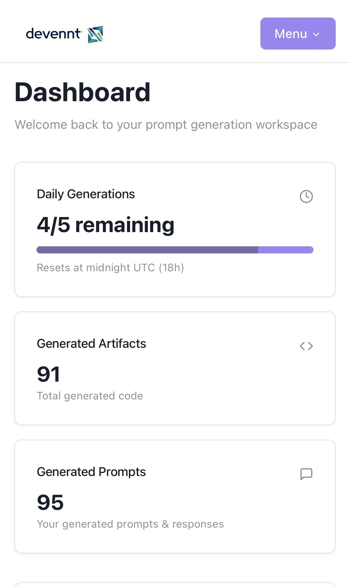Click the 4/5 remaining text

[105, 225]
